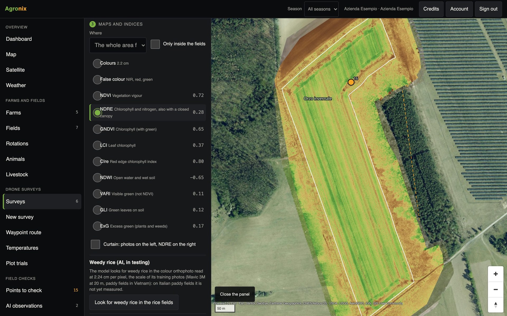Enable the Curtain photos/NDRE checkbox

tap(95, 244)
